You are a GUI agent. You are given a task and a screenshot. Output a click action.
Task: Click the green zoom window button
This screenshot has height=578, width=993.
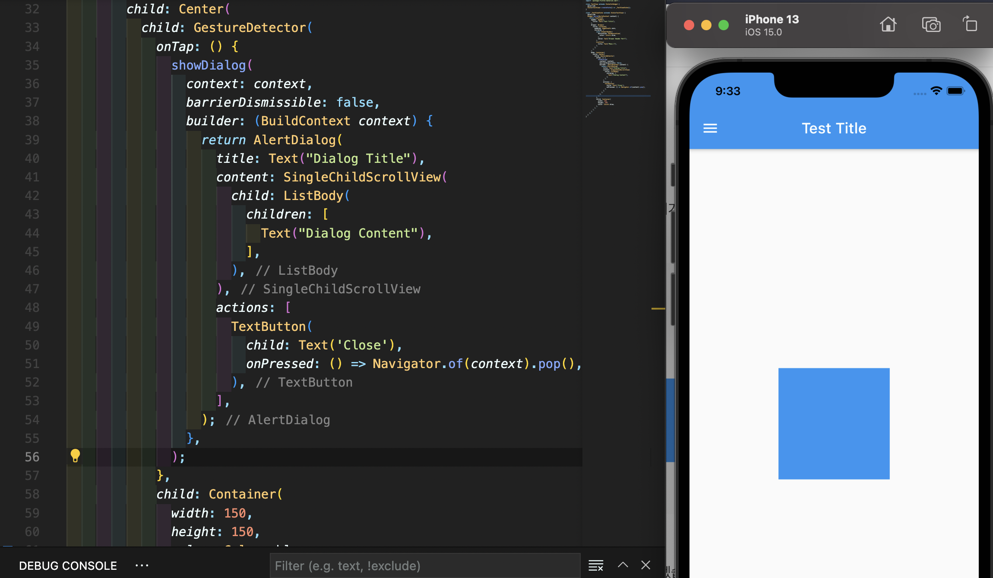tap(724, 25)
